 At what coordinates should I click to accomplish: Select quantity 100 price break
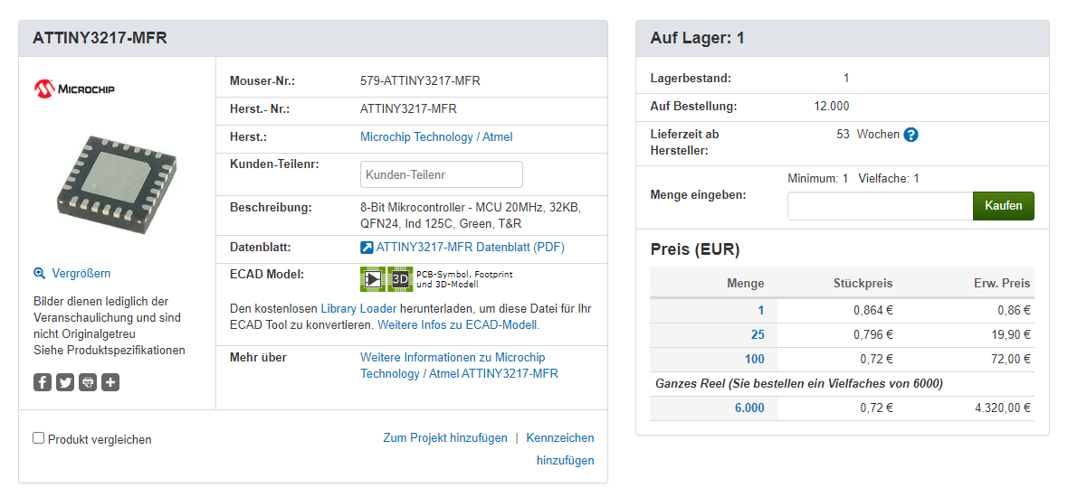click(755, 360)
